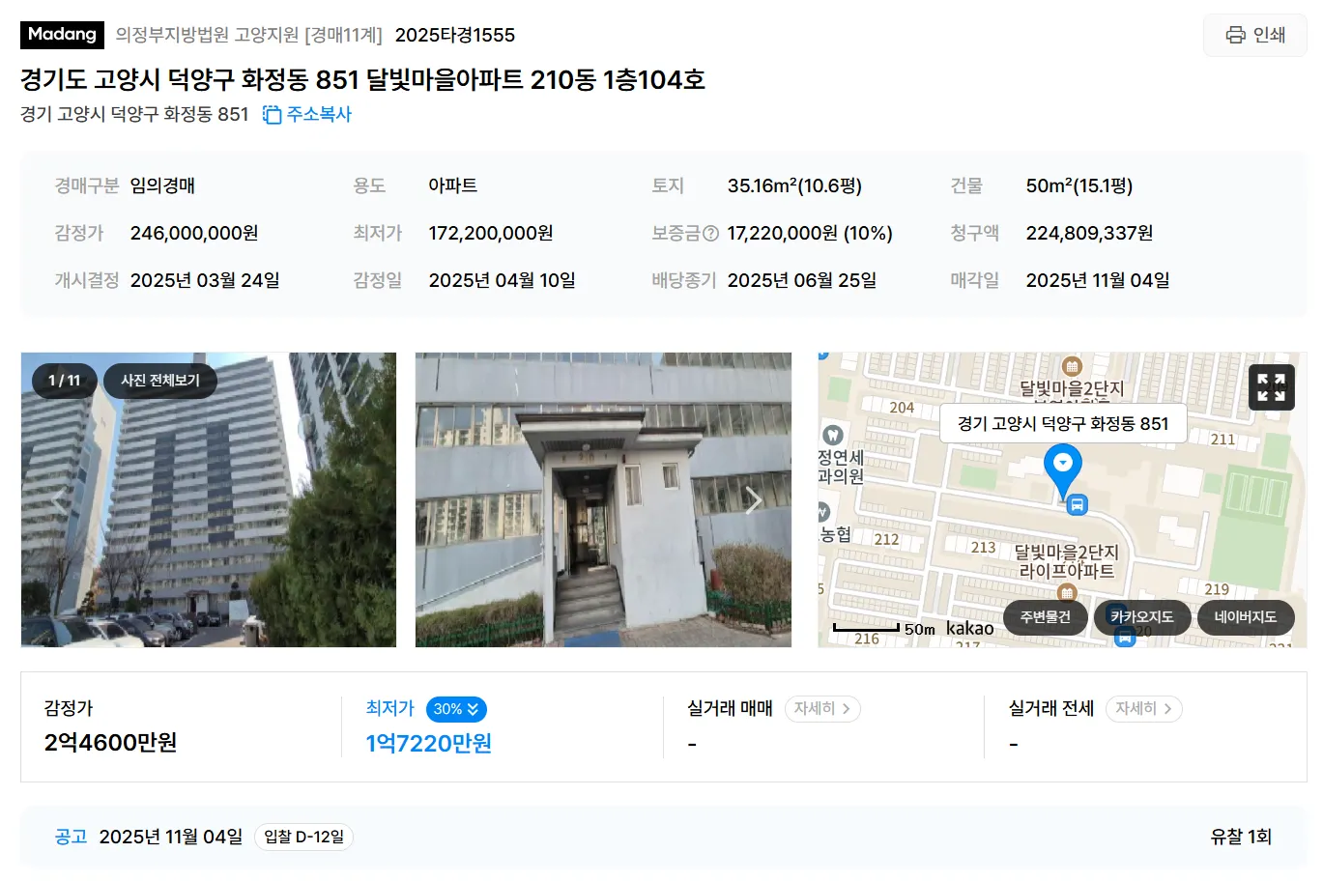
Task: Click the 입찰 D-12일 badge
Action: click(x=303, y=837)
